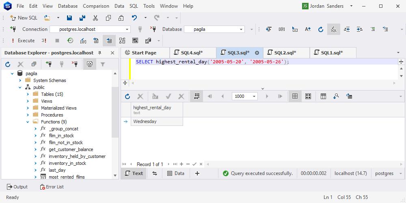406x203 pixels.
Task: Open the Connection combo box postgres.localhost
Action: click(x=90, y=29)
